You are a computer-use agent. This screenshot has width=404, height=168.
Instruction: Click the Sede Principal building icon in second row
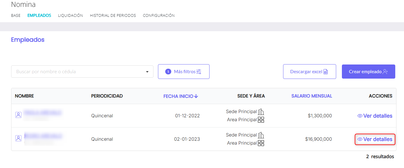(x=261, y=135)
